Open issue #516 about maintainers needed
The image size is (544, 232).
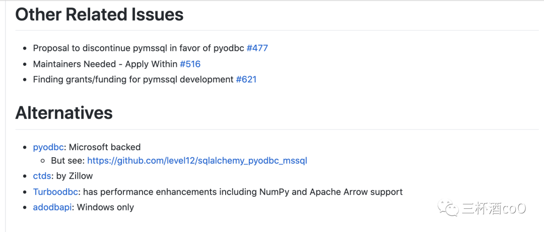pyautogui.click(x=190, y=64)
